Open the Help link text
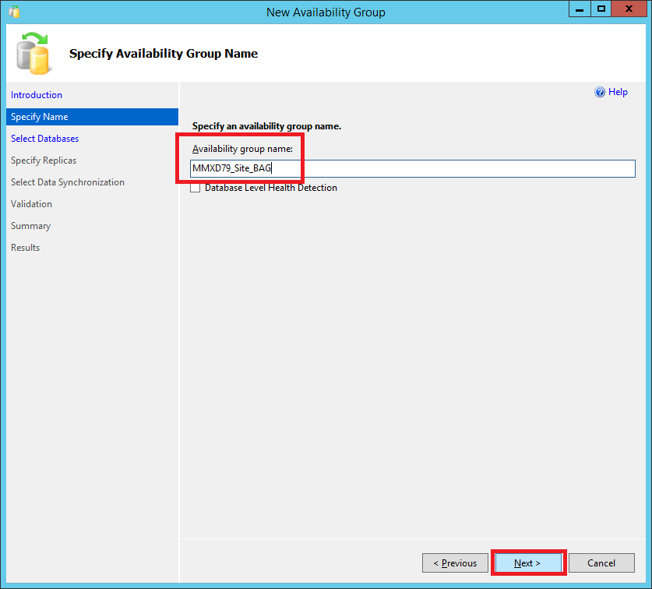The image size is (652, 589). point(618,92)
